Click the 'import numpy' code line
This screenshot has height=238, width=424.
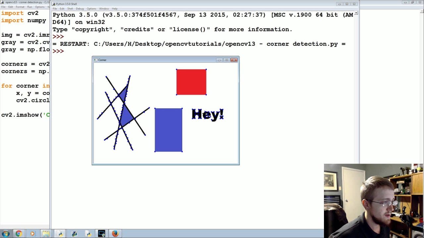[24, 20]
